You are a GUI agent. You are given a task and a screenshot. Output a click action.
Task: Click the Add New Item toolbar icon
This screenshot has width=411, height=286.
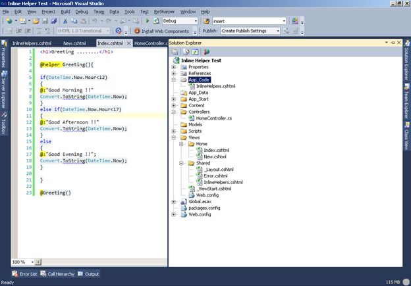click(x=23, y=21)
